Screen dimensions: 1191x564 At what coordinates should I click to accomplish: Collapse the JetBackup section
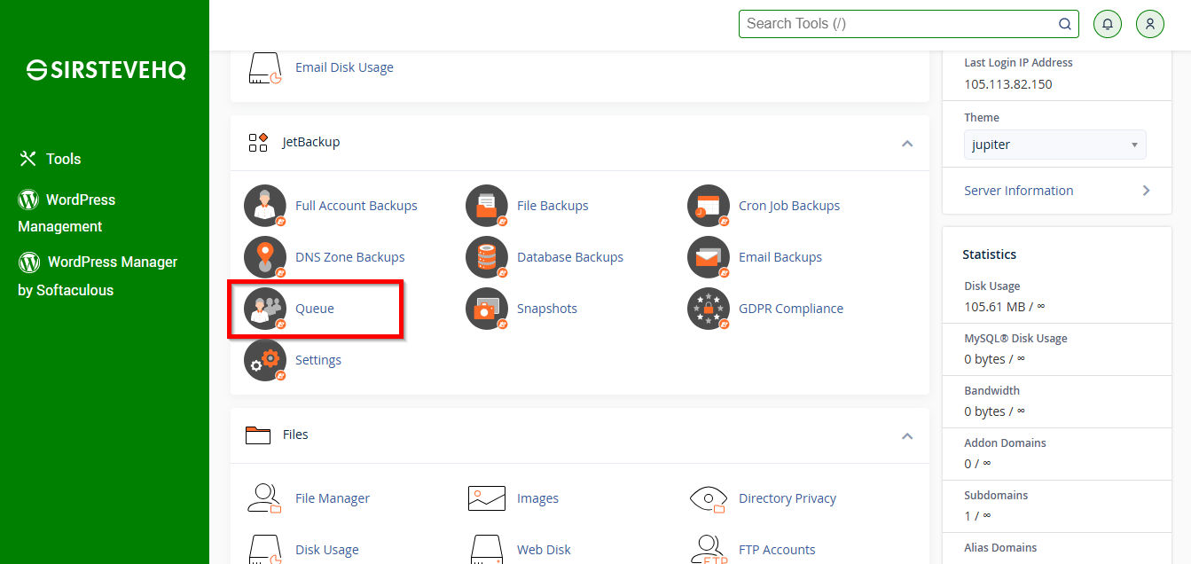[907, 143]
